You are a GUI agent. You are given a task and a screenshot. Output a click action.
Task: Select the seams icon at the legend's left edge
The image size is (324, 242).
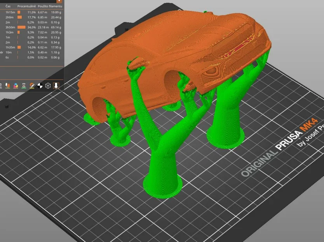(2, 85)
